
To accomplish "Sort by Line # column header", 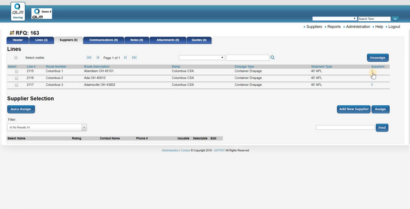I will [x=31, y=67].
